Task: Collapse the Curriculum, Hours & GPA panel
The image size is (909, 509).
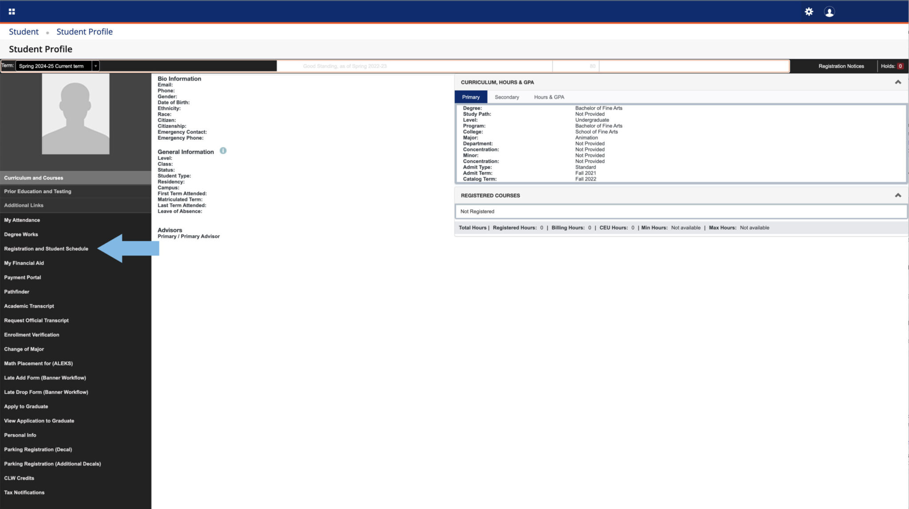Action: pyautogui.click(x=897, y=82)
